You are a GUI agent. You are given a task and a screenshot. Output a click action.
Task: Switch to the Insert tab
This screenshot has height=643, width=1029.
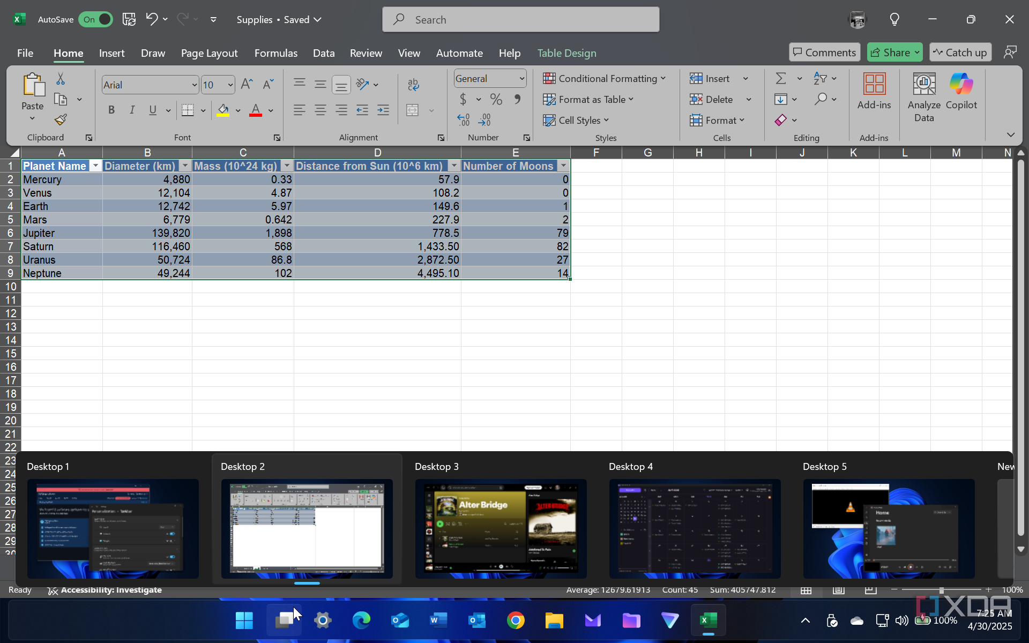(111, 53)
